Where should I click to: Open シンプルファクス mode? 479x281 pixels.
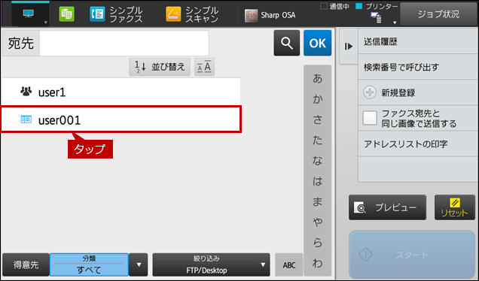(x=116, y=14)
